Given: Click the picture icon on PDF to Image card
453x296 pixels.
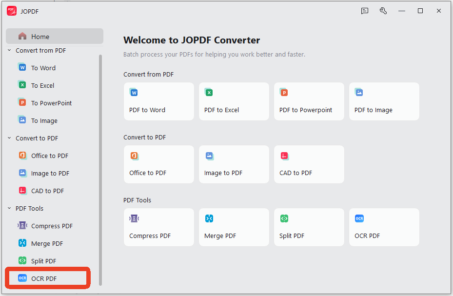Looking at the screenshot, I should click(359, 93).
